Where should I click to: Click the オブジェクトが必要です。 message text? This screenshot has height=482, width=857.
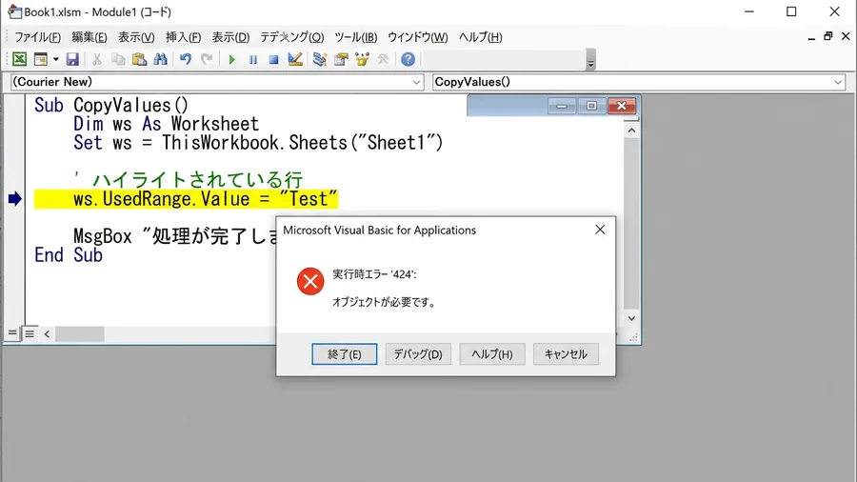pos(385,302)
